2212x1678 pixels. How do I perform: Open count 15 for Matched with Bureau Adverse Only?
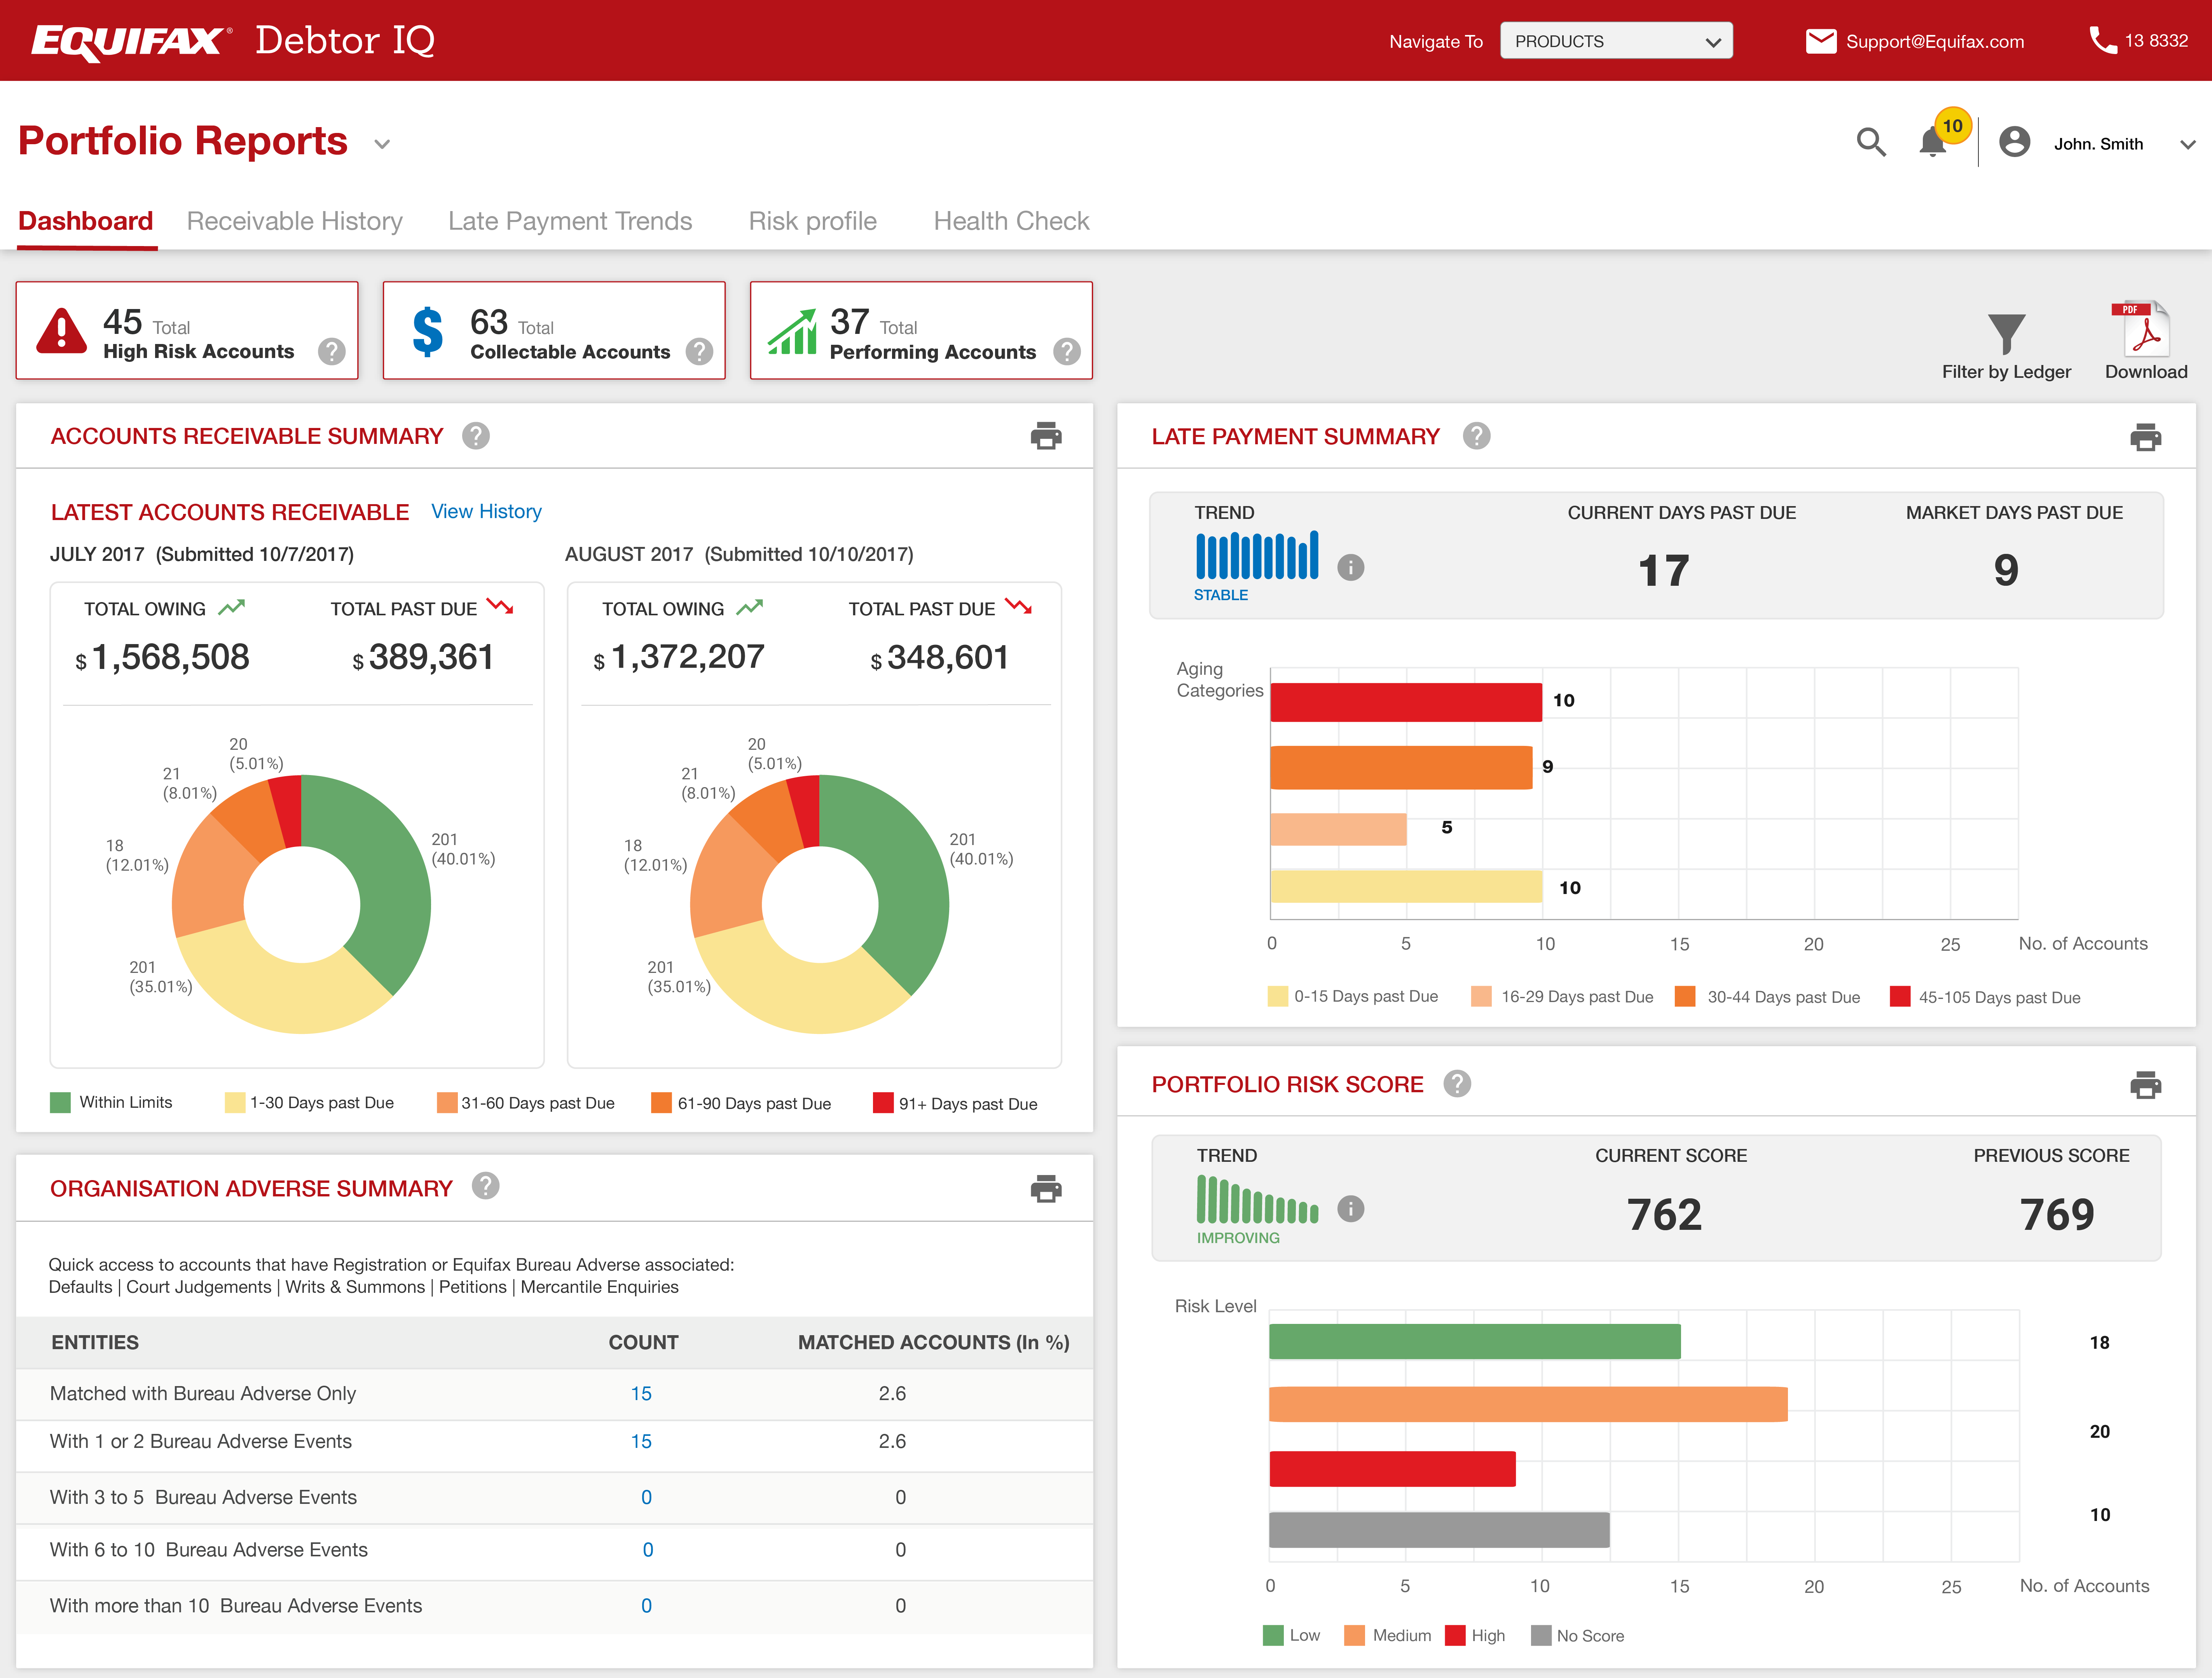pyautogui.click(x=641, y=1393)
